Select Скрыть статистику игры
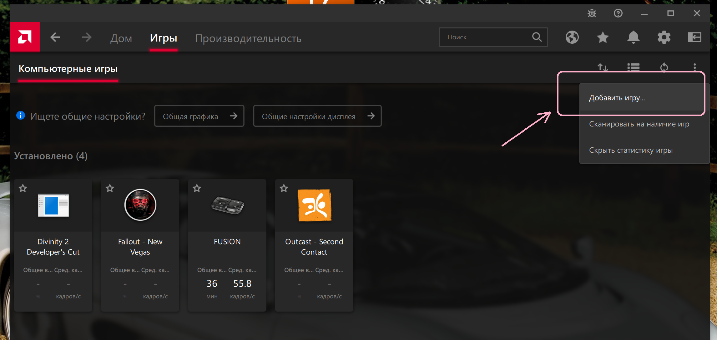 click(x=644, y=150)
